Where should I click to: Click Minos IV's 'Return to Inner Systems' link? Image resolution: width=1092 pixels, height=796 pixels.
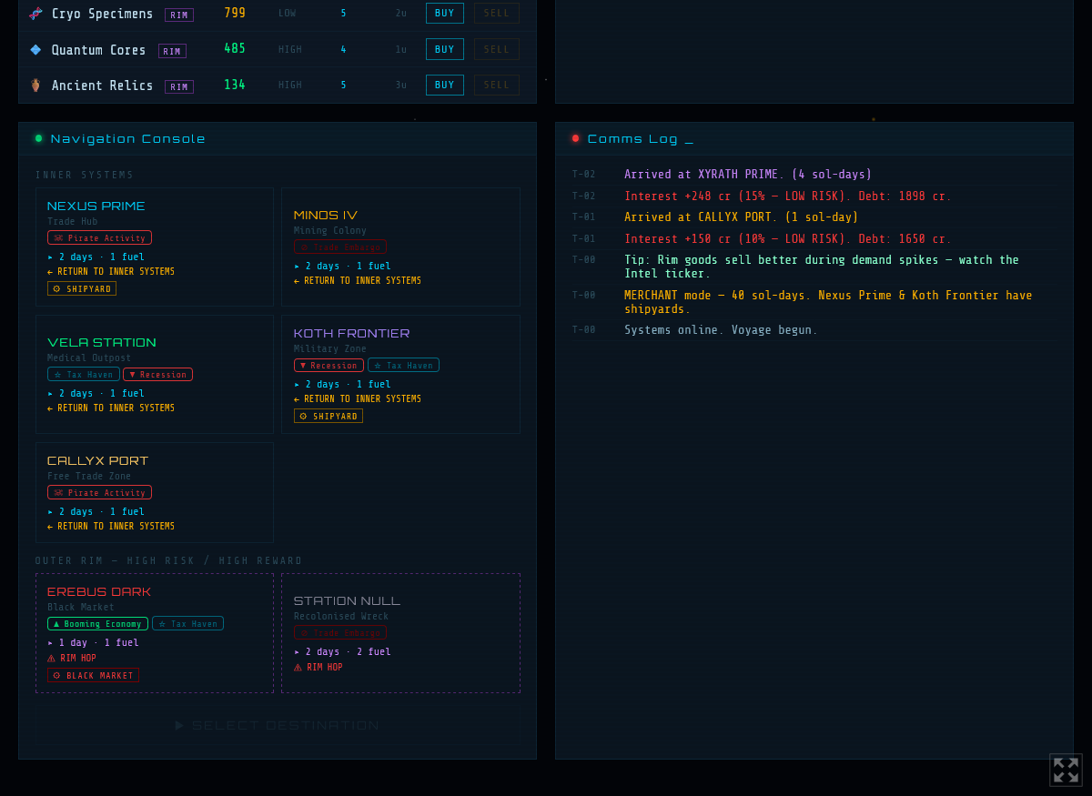[358, 281]
